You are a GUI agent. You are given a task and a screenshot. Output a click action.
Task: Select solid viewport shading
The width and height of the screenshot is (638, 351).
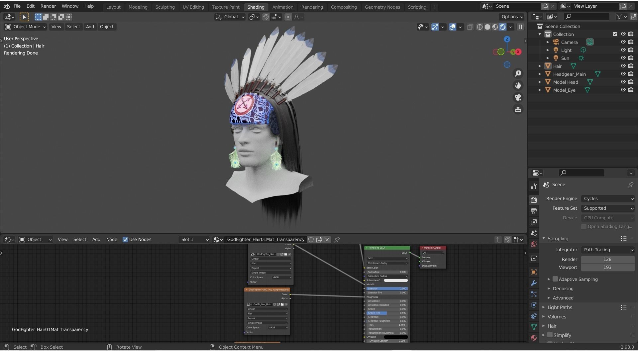(487, 27)
